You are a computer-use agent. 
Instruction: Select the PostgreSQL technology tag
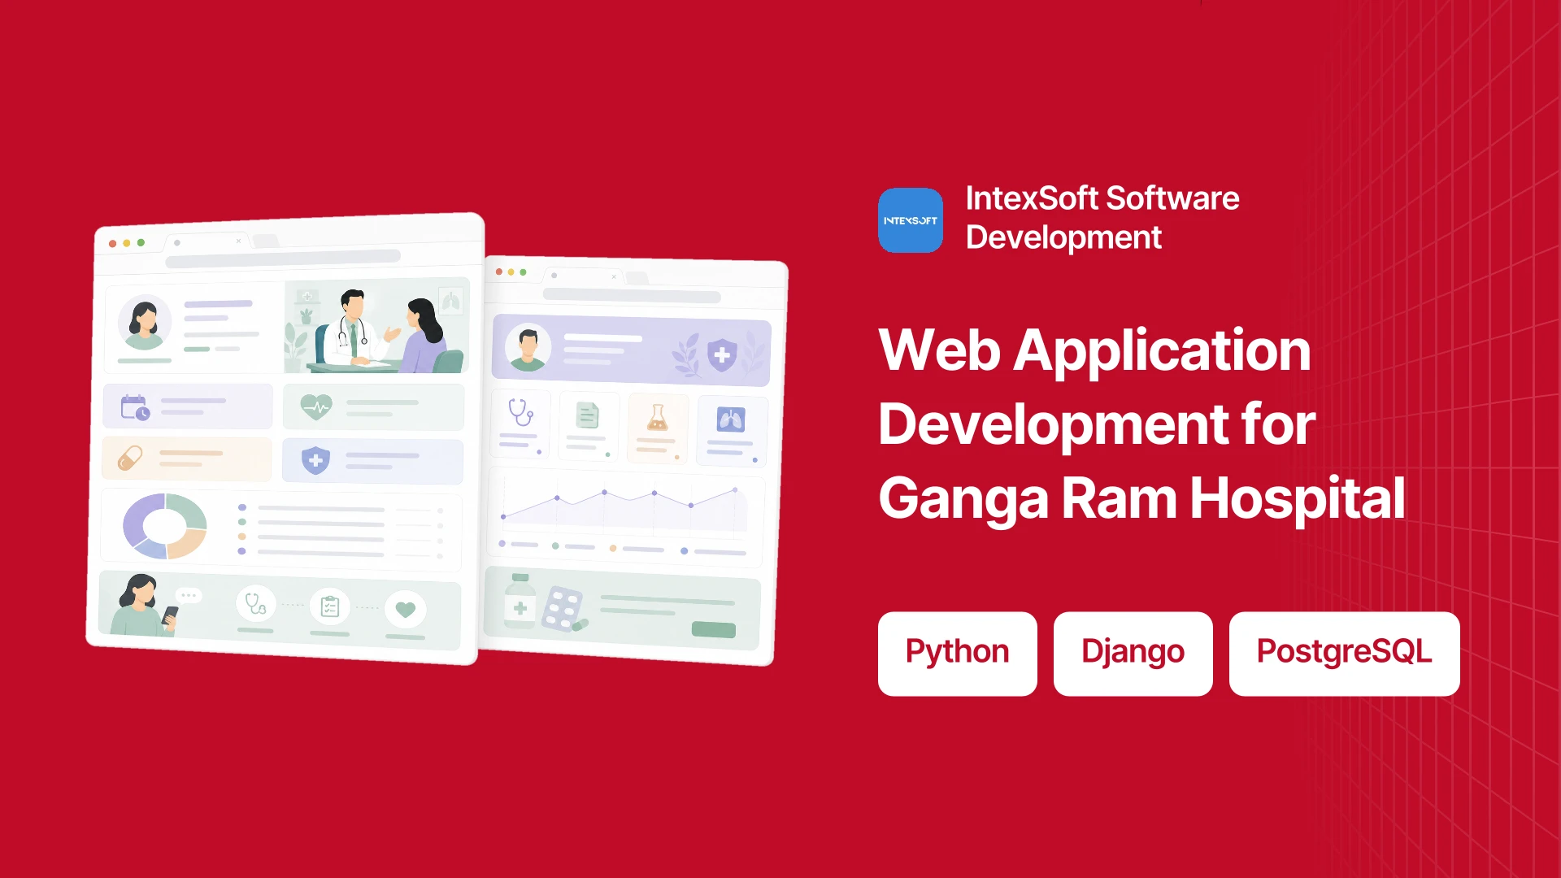coord(1345,653)
